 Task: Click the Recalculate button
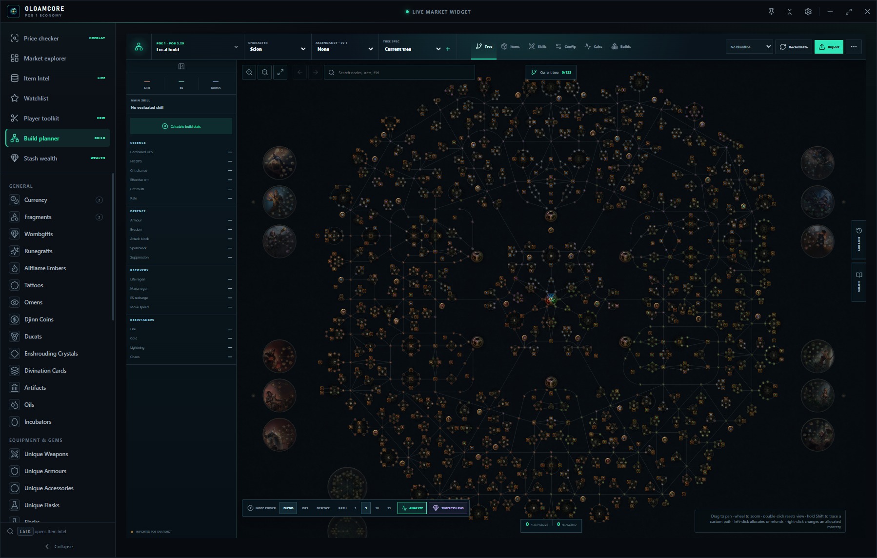click(794, 47)
